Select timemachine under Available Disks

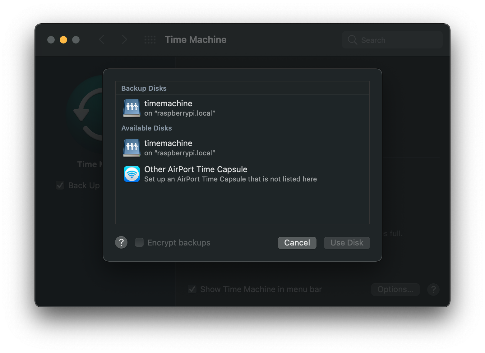(x=242, y=148)
